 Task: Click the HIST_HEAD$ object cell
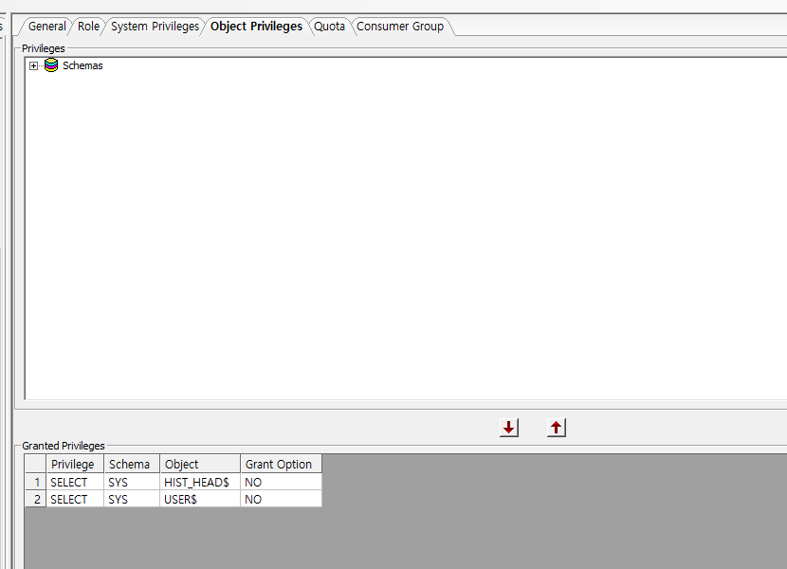coord(197,482)
